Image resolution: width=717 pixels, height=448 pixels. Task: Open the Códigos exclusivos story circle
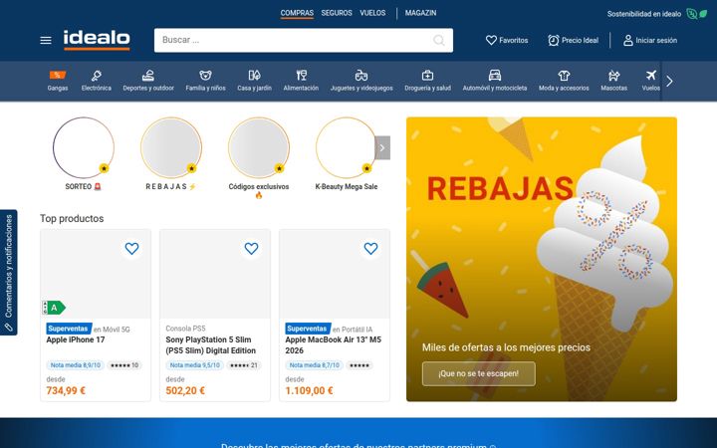coord(259,147)
